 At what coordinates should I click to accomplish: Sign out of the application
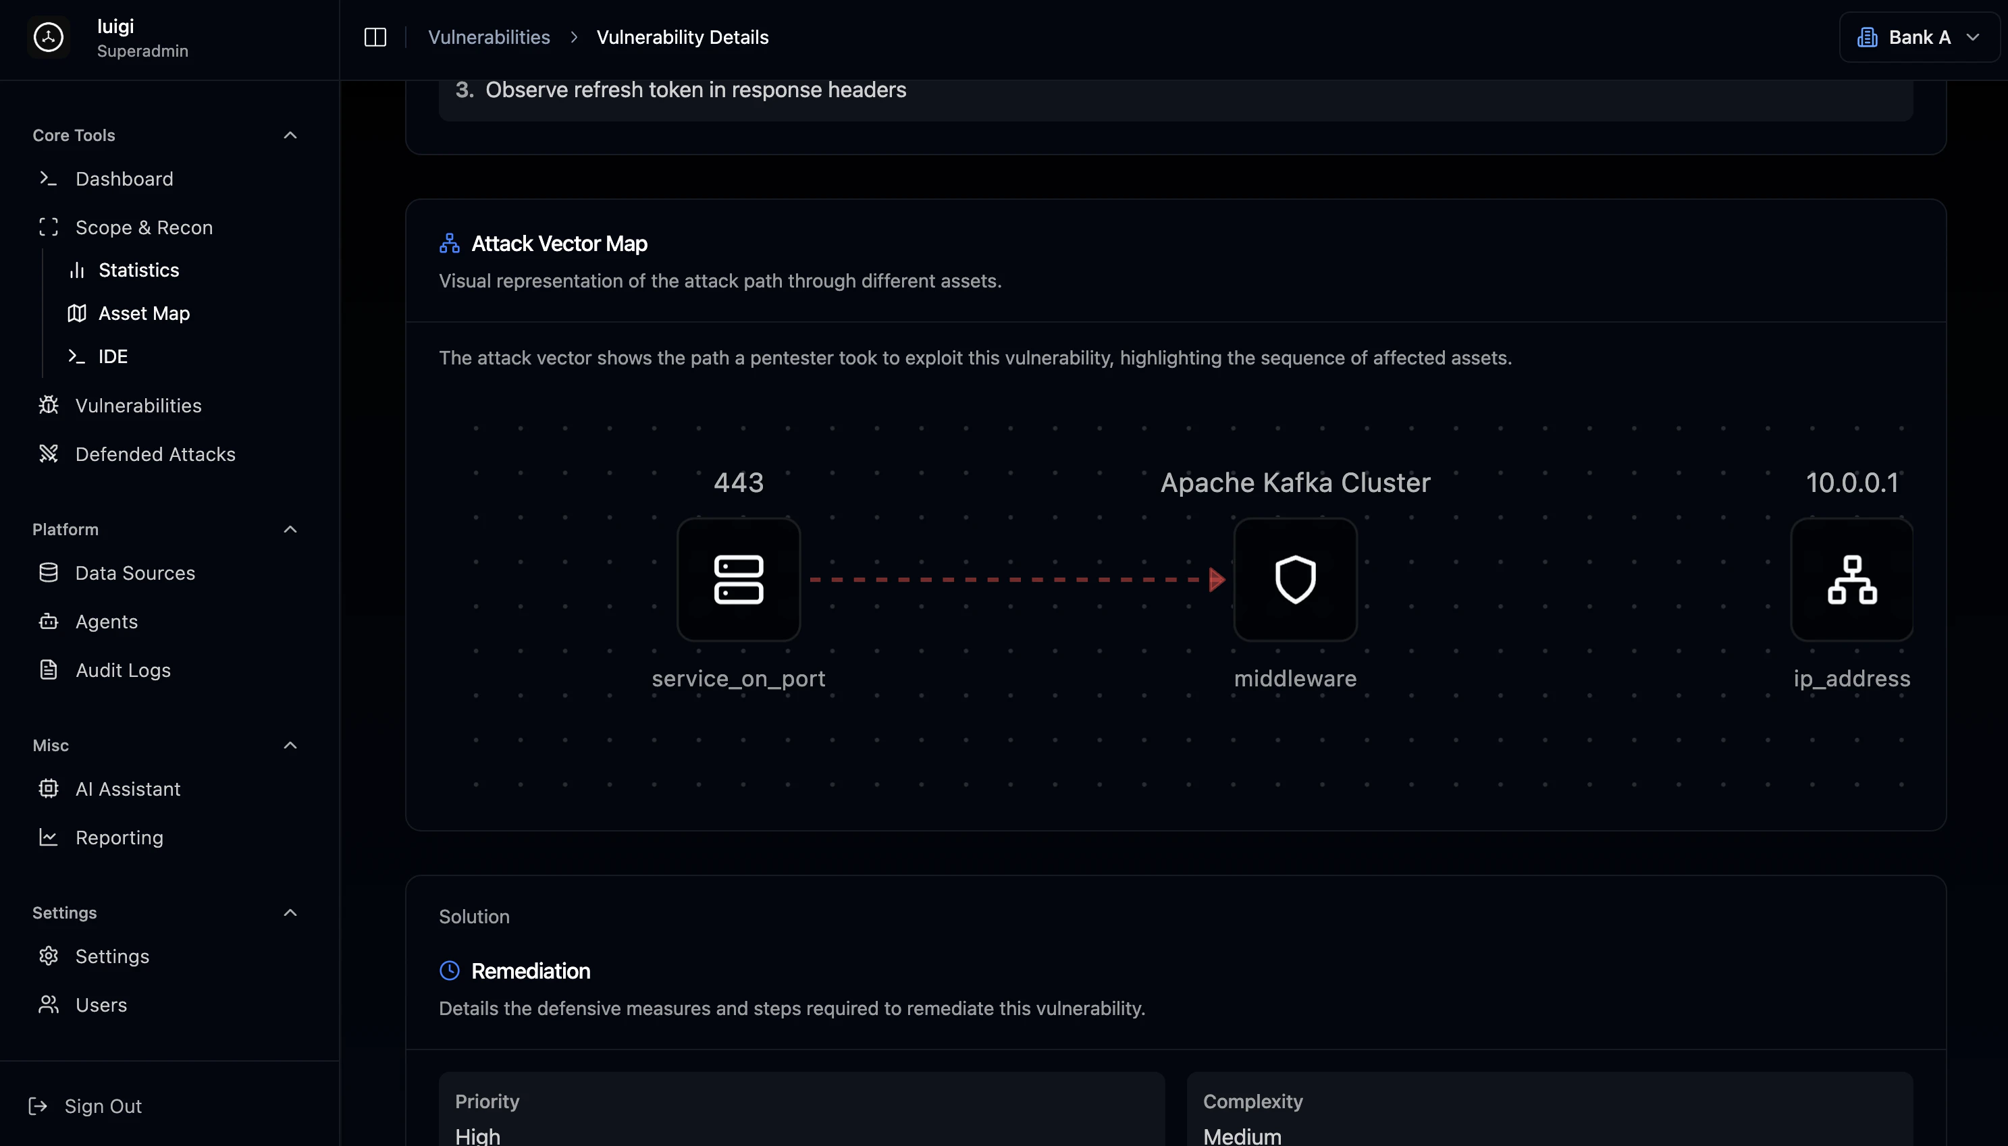click(105, 1106)
